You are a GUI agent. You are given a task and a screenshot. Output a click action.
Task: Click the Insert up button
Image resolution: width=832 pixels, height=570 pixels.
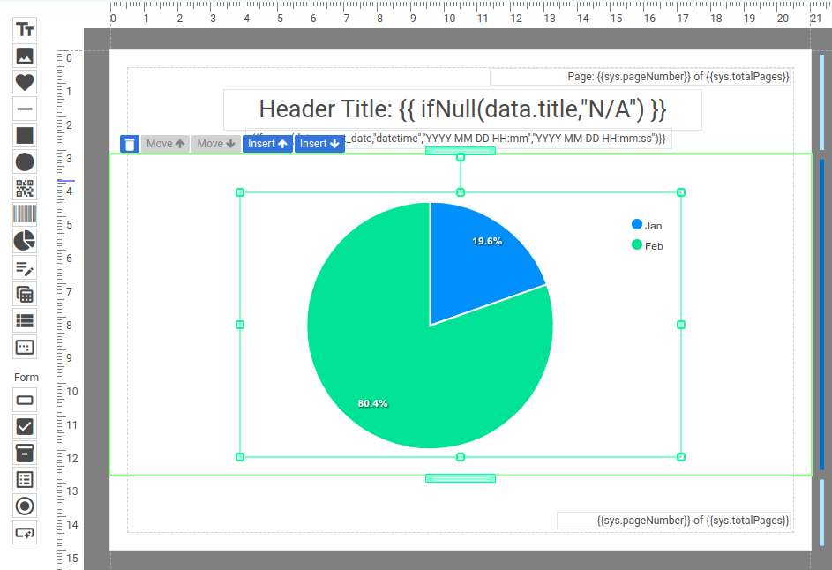[268, 144]
